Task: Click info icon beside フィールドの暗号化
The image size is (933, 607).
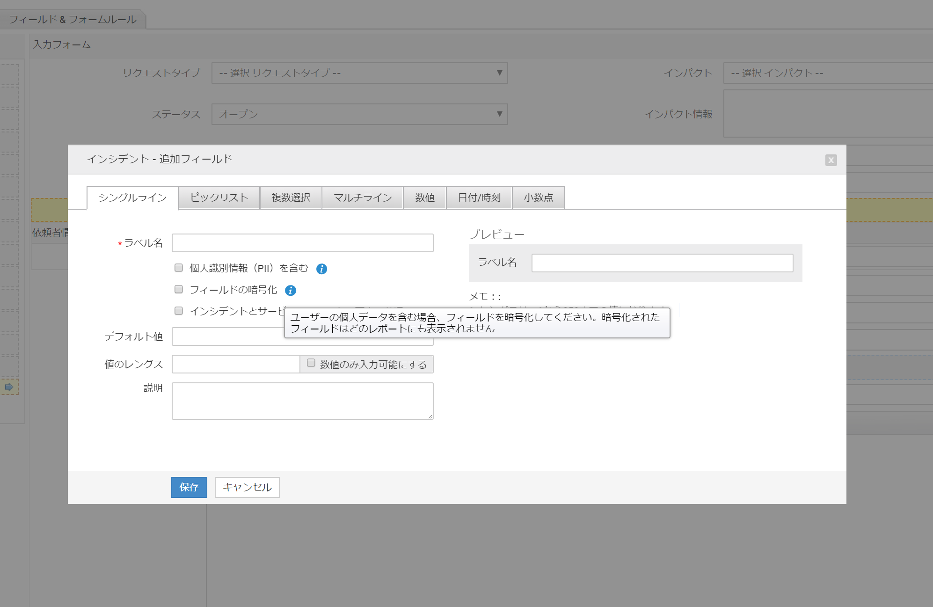Action: (x=291, y=291)
